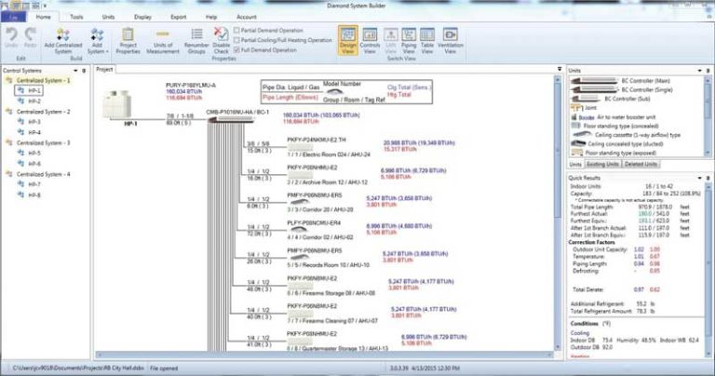The width and height of the screenshot is (715, 376).
Task: Switch to Deleted Units tab
Action: point(641,164)
